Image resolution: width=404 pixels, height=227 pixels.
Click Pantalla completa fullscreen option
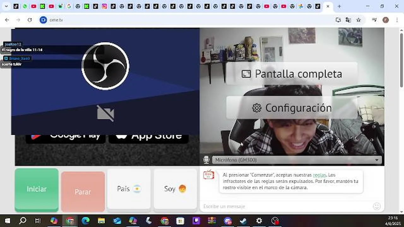click(292, 74)
